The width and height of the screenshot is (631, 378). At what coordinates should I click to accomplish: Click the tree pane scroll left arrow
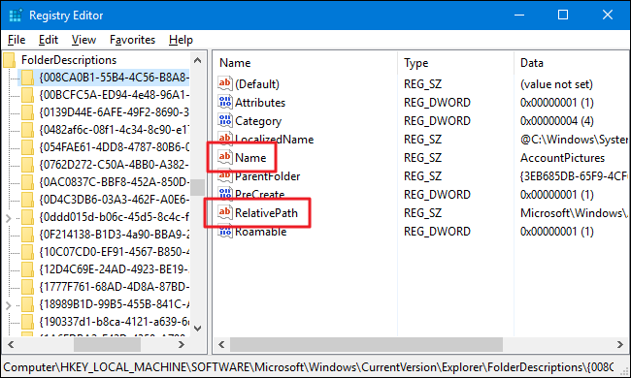pyautogui.click(x=11, y=345)
